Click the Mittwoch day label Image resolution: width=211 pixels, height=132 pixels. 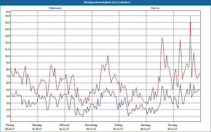tap(64, 125)
